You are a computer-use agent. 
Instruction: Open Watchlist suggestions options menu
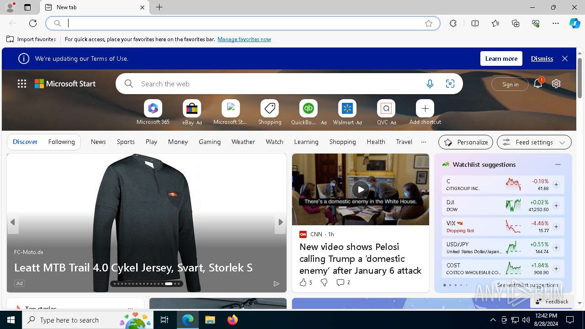tap(558, 164)
